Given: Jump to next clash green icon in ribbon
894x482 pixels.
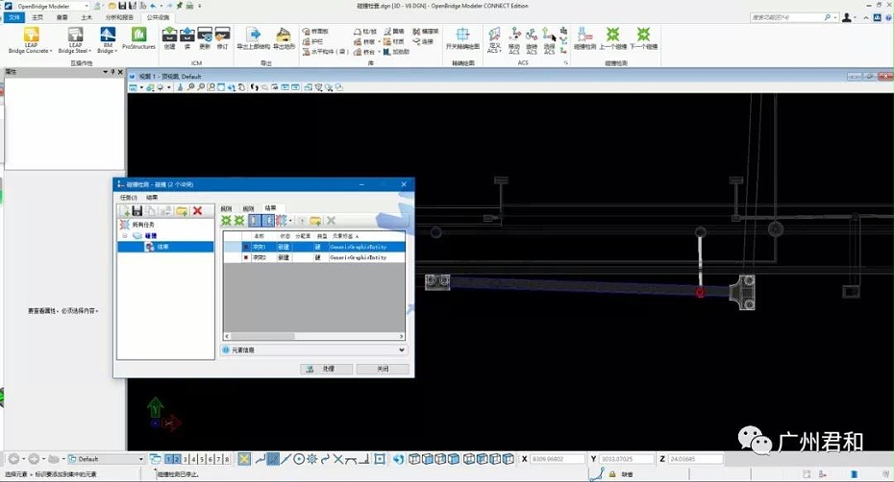Looking at the screenshot, I should pyautogui.click(x=643, y=38).
